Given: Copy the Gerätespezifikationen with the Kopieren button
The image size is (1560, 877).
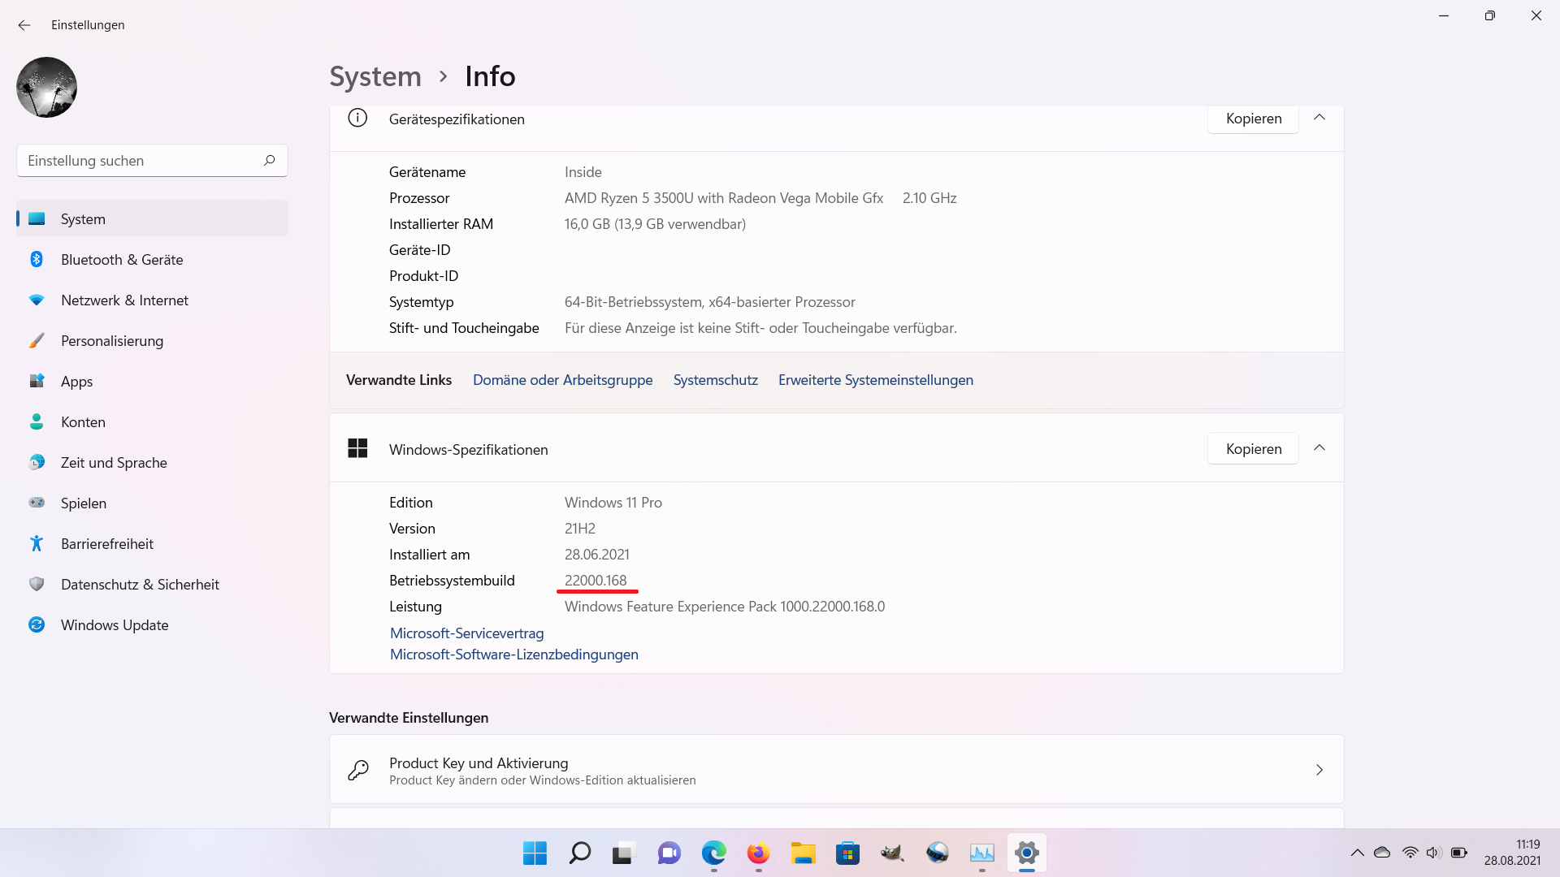Looking at the screenshot, I should (1253, 119).
